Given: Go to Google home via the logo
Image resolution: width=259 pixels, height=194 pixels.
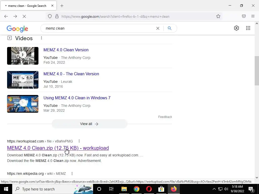Looking at the screenshot, I should 17,29.
